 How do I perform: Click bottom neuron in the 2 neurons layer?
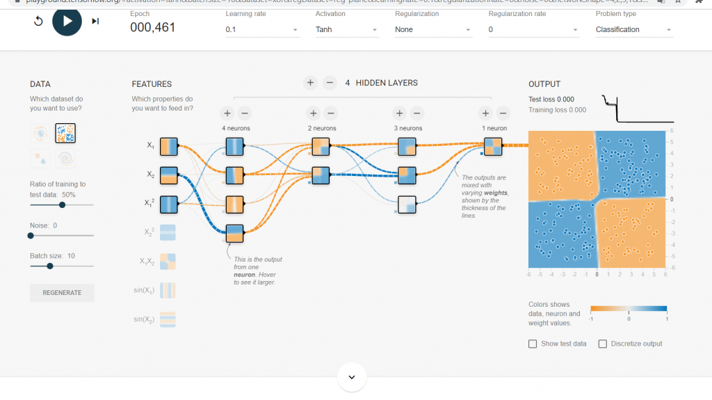(x=321, y=175)
